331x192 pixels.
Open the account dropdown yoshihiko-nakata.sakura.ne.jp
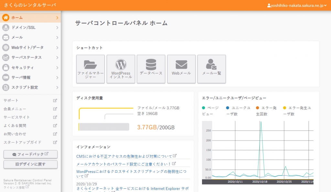click(297, 5)
